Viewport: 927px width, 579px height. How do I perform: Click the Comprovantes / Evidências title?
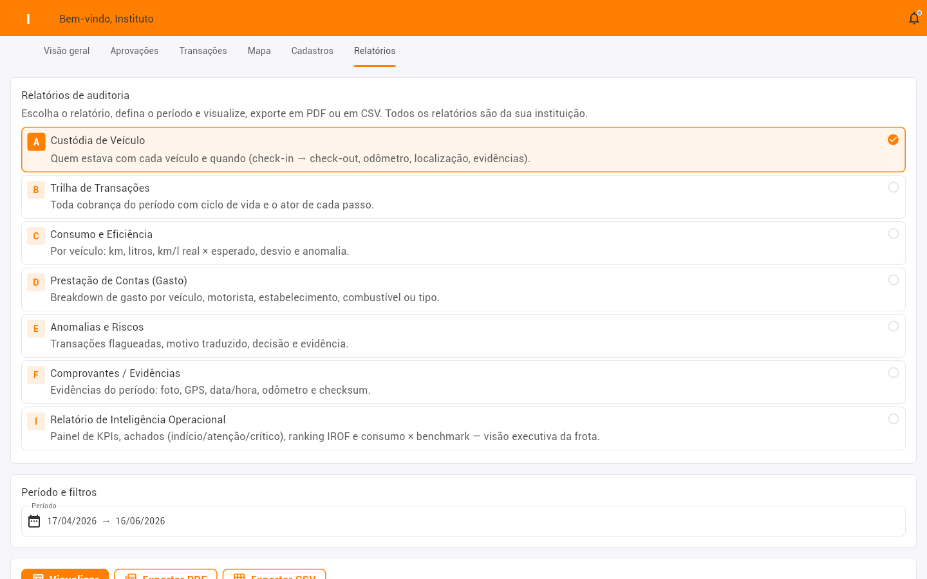115,373
